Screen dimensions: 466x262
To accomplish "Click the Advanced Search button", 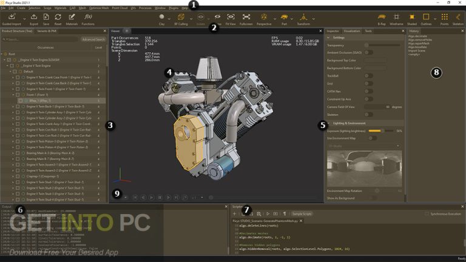I will click(93, 39).
